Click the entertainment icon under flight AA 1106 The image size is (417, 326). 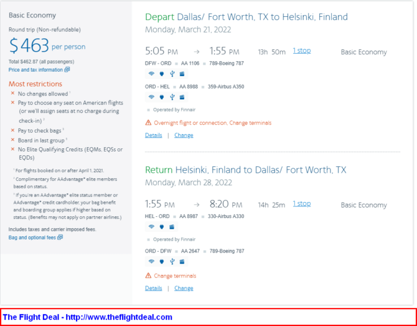click(182, 74)
